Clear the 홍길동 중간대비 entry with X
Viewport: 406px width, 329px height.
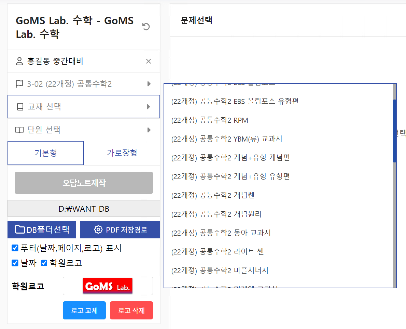149,61
